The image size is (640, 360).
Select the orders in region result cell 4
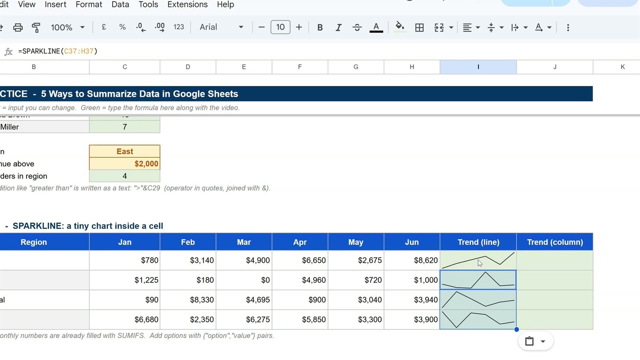pyautogui.click(x=125, y=176)
